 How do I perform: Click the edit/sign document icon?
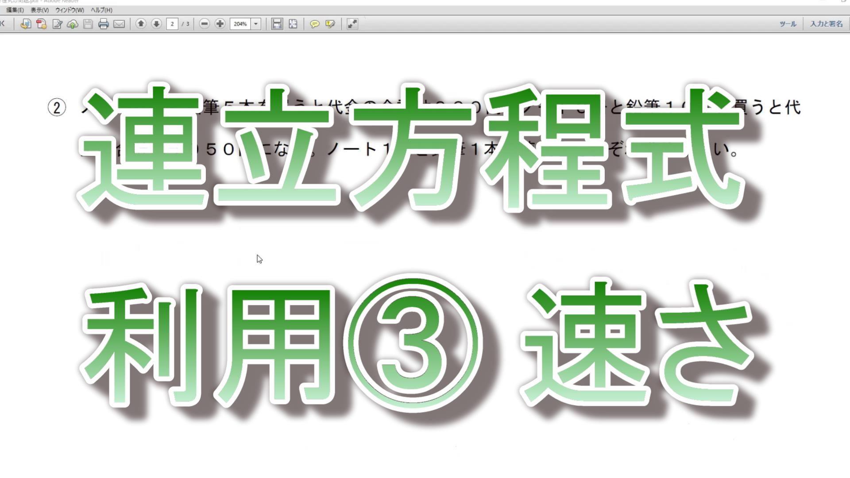57,24
